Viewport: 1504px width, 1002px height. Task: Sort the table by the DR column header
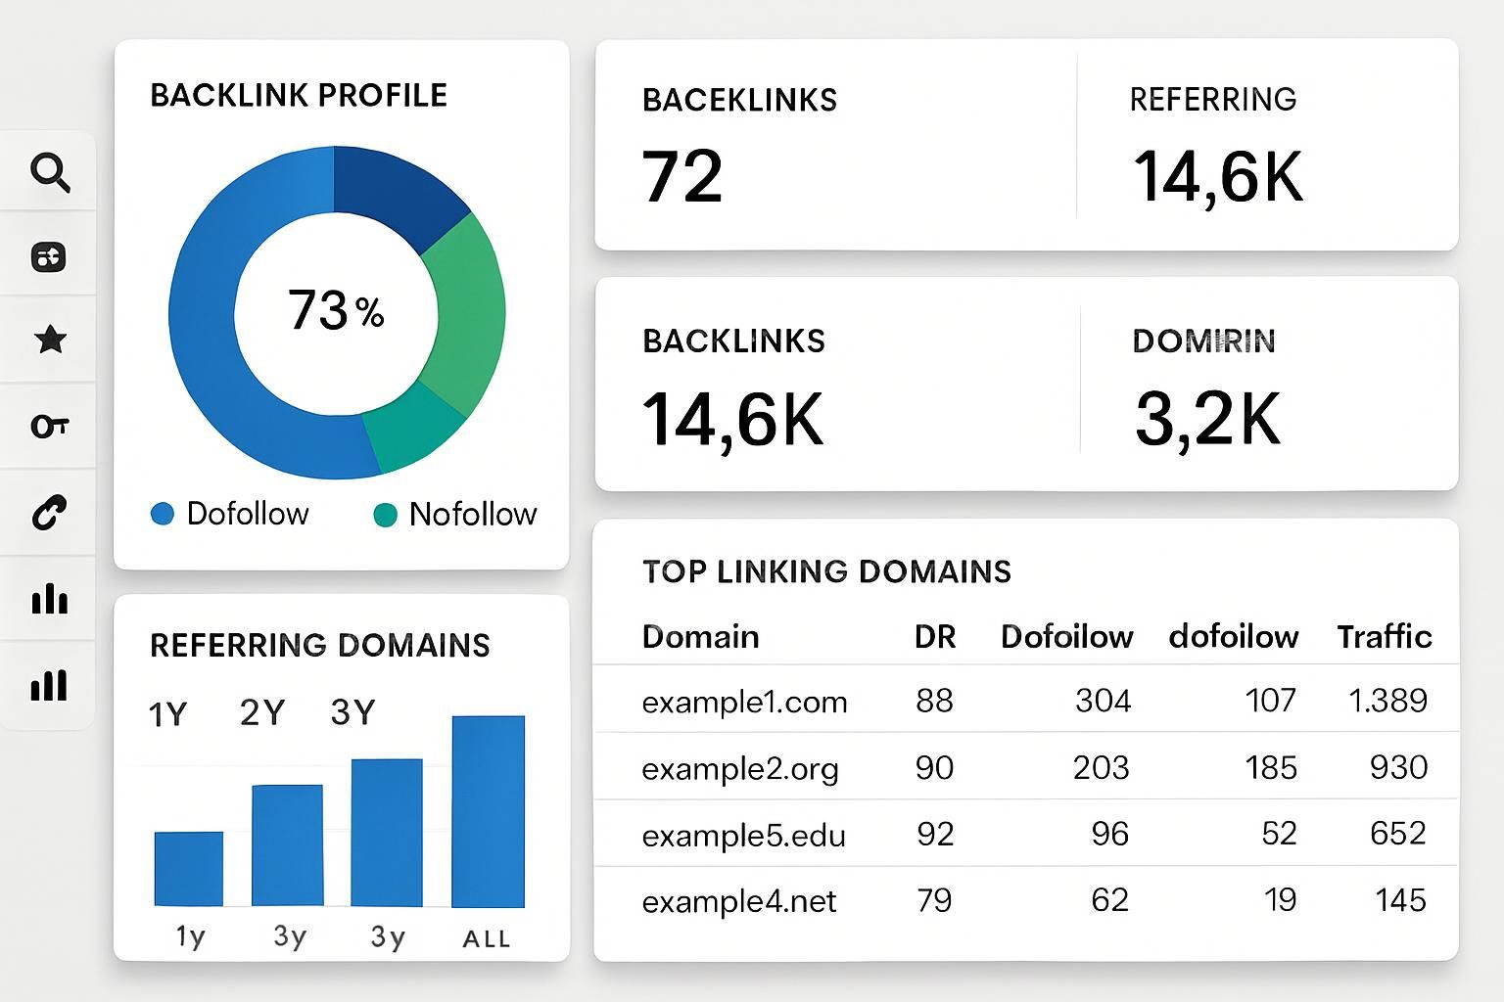[x=934, y=636]
